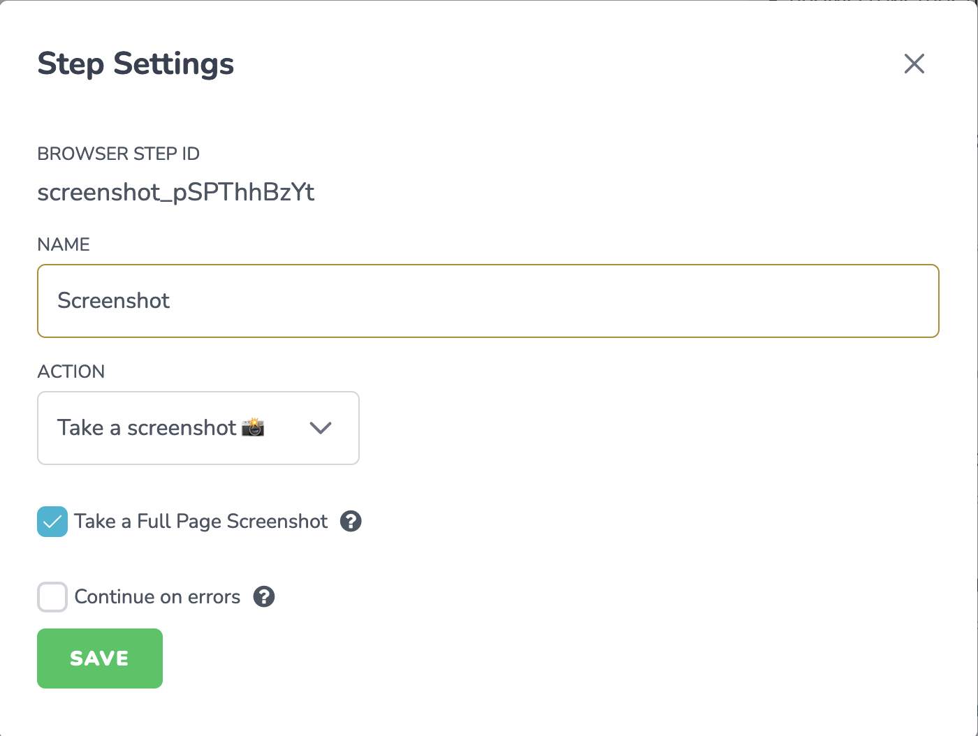Viewport: 978px width, 736px height.
Task: Click the BROWSER STEP ID label
Action: pyautogui.click(x=119, y=154)
